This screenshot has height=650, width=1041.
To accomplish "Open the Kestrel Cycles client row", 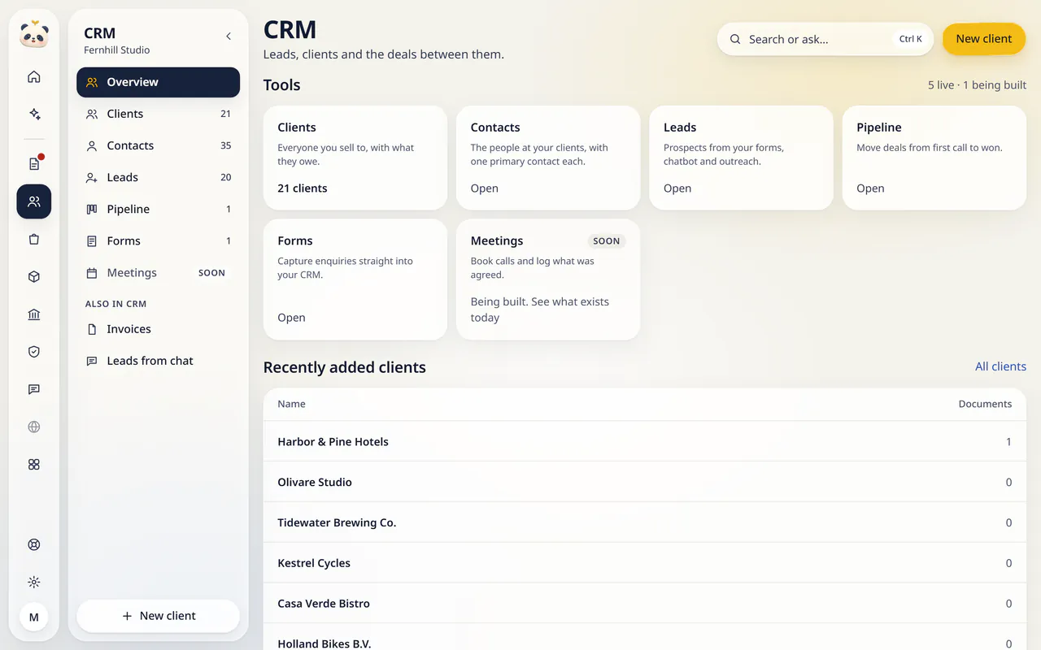I will click(x=645, y=563).
